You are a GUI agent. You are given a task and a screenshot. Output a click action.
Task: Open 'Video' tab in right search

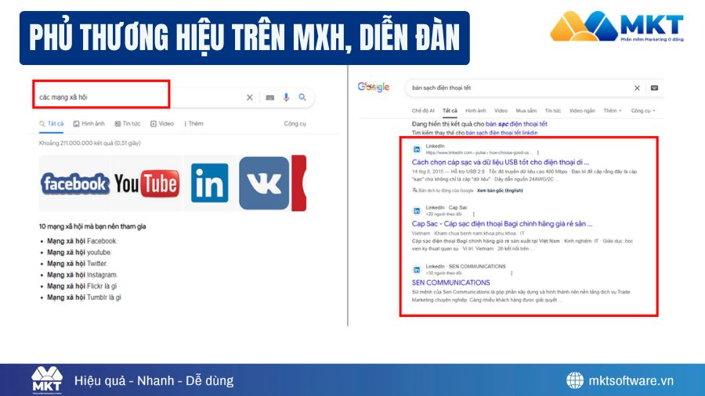[501, 110]
